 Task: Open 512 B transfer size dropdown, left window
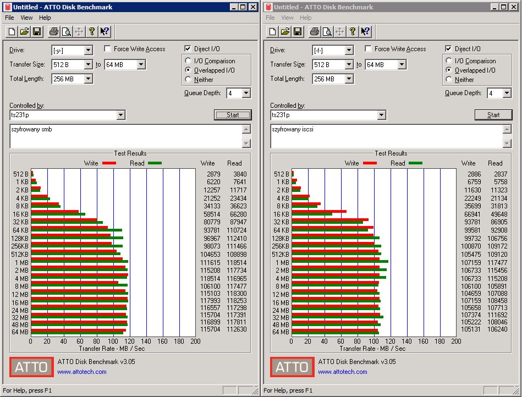click(88, 64)
